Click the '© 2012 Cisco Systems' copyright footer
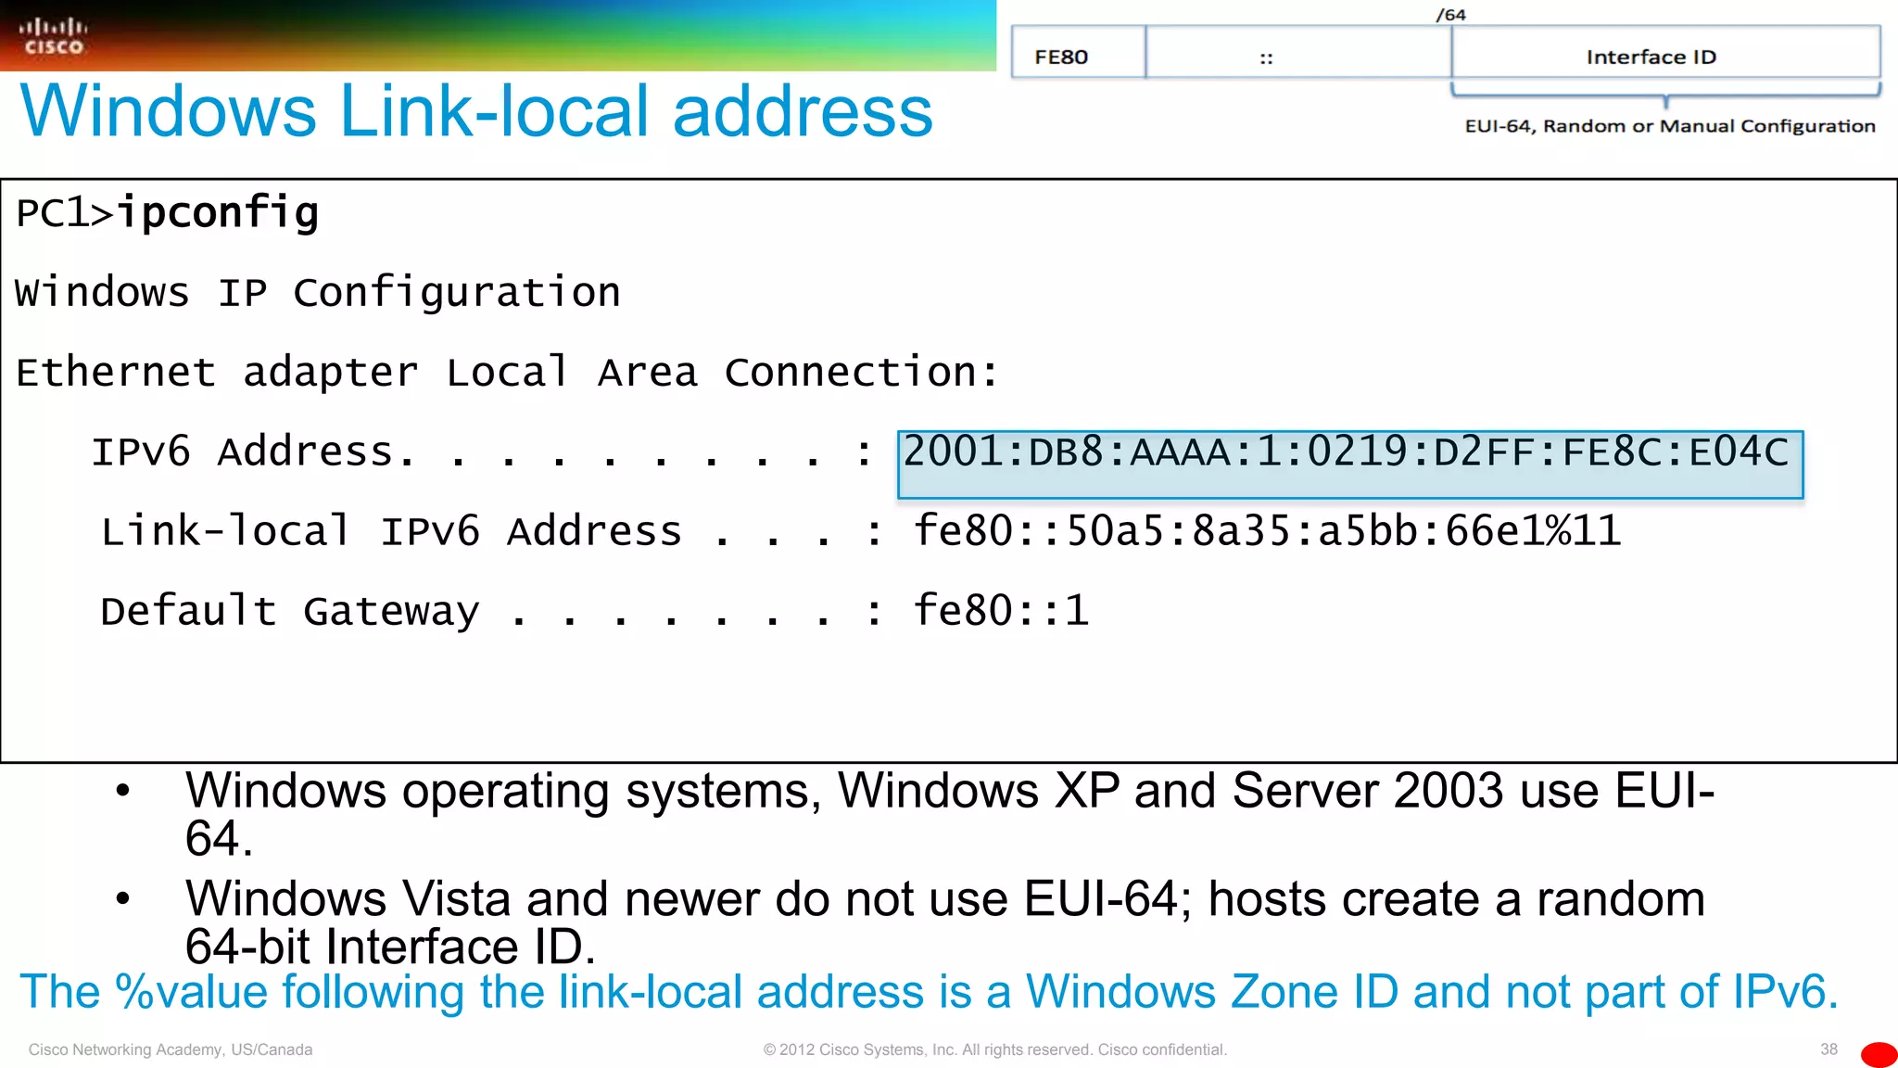 tap(994, 1049)
